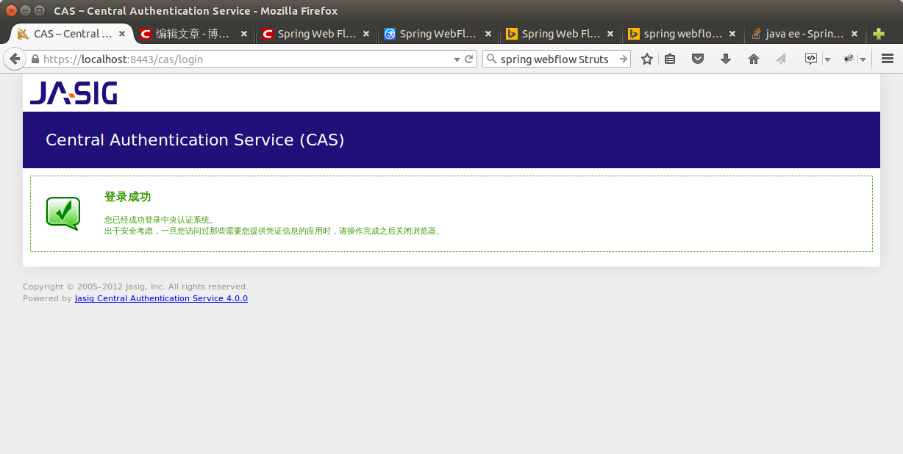This screenshot has height=454, width=903.
Task: Click the green success checkmark graphic
Action: [63, 213]
